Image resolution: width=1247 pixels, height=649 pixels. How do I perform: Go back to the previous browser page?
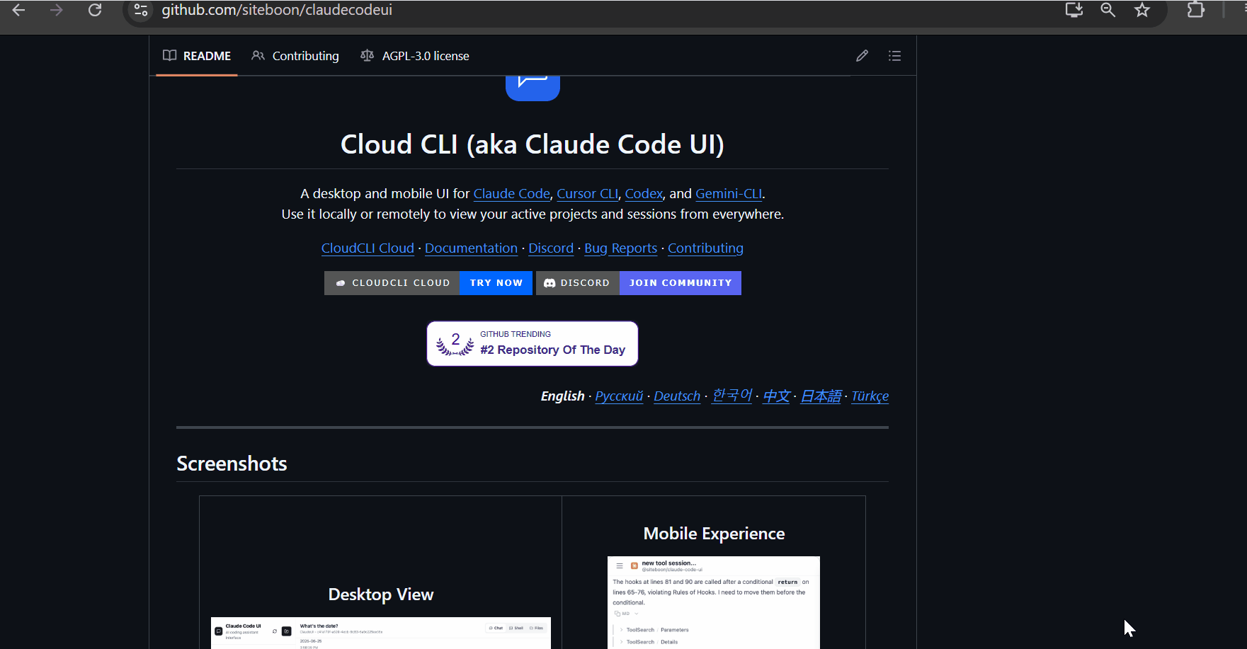pyautogui.click(x=19, y=11)
